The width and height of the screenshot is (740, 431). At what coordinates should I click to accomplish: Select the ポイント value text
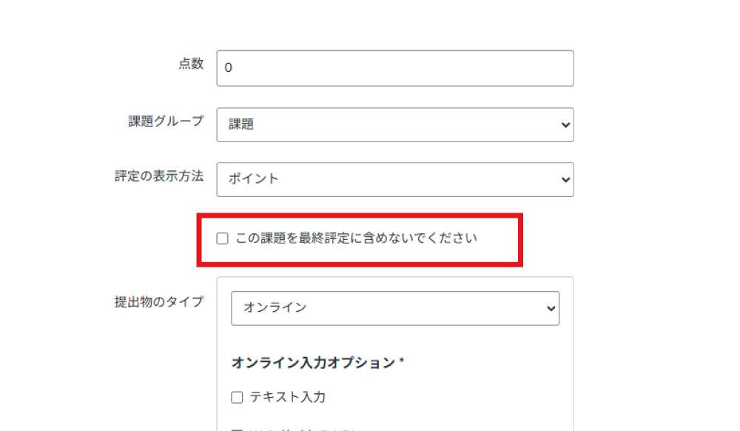pyautogui.click(x=254, y=179)
